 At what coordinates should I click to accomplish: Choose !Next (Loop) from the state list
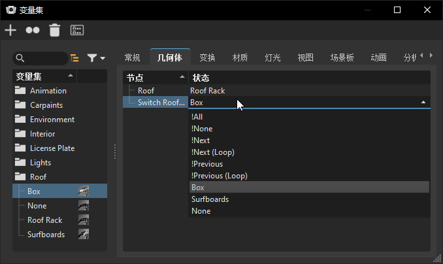click(309, 152)
